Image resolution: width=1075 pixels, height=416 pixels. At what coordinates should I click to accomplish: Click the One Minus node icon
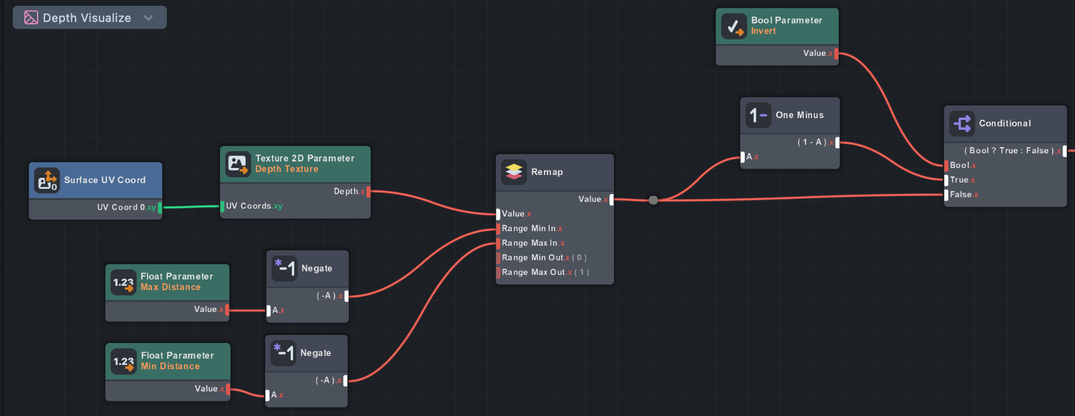[758, 115]
